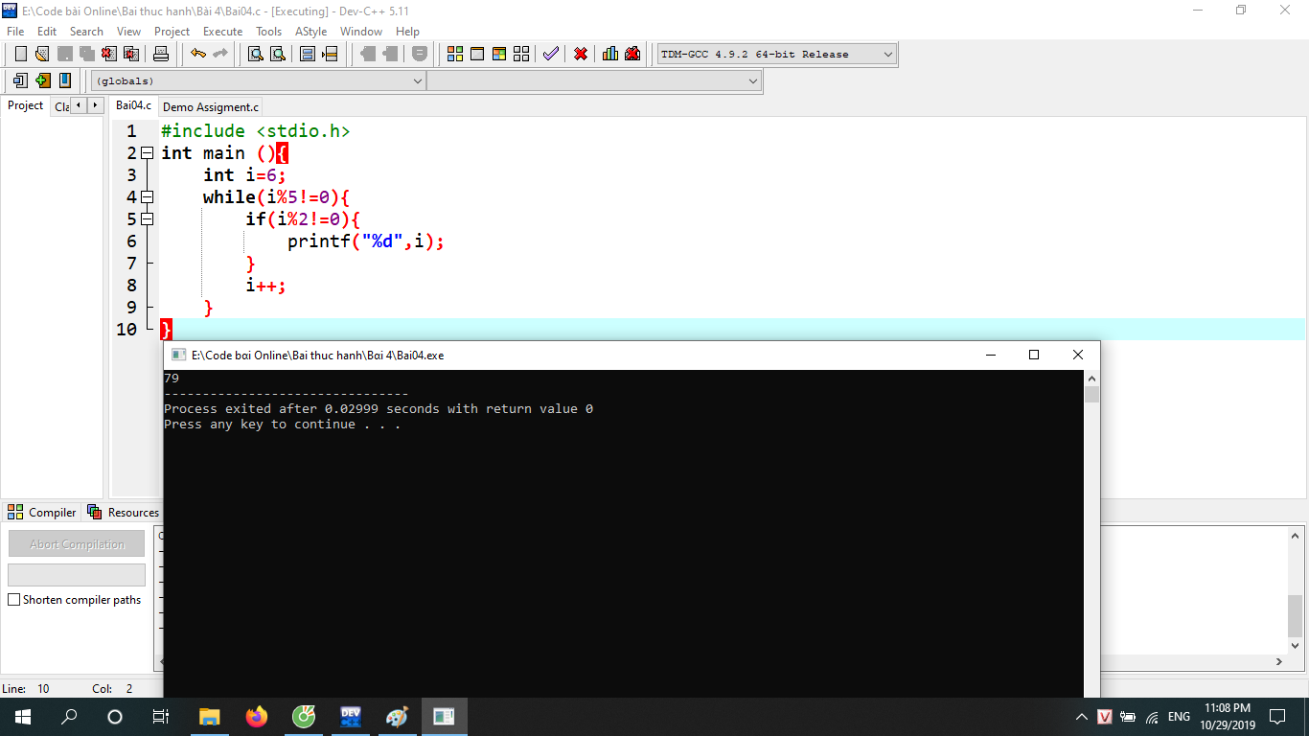Screen dimensions: 1309x736
Task: Click the Compile icon with colored squares
Action: pyautogui.click(x=455, y=54)
